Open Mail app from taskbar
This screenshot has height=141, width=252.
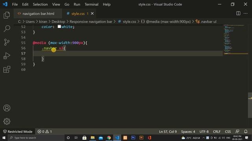click(101, 137)
